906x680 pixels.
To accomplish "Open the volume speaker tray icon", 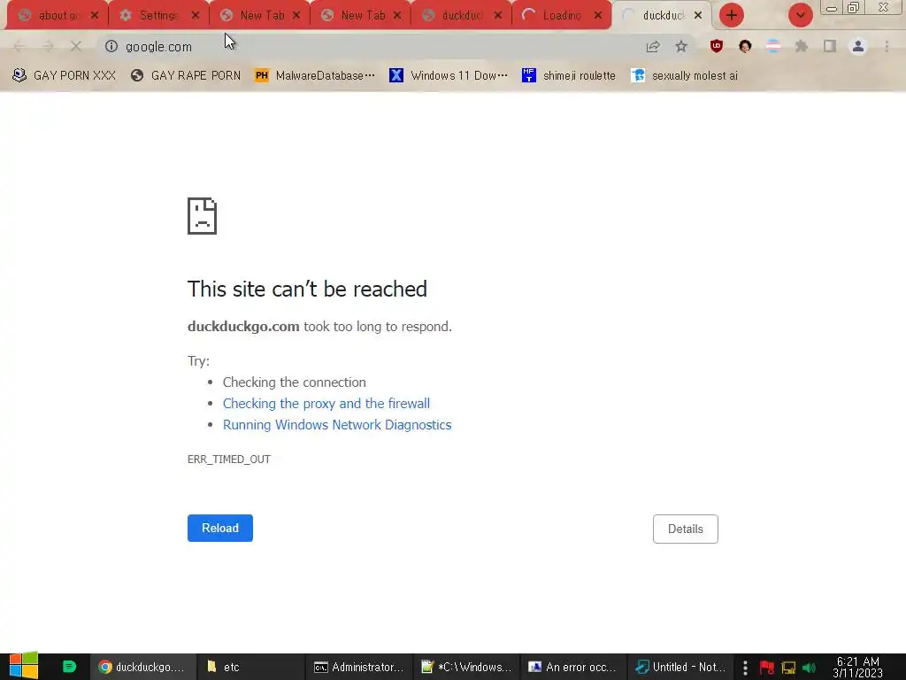I will pyautogui.click(x=809, y=668).
